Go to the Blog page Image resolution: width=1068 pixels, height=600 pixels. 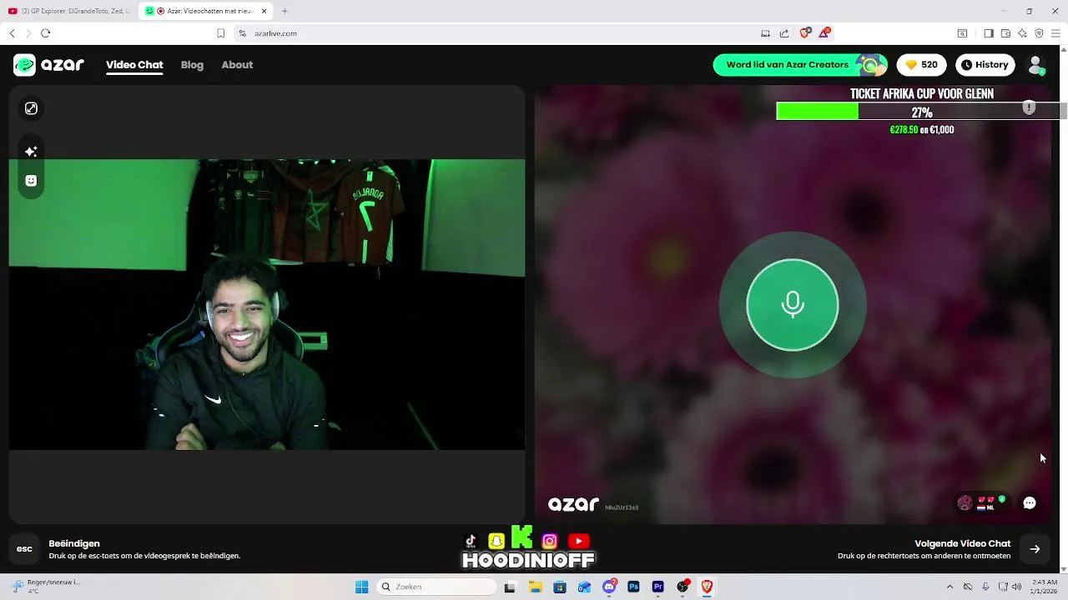pos(192,65)
